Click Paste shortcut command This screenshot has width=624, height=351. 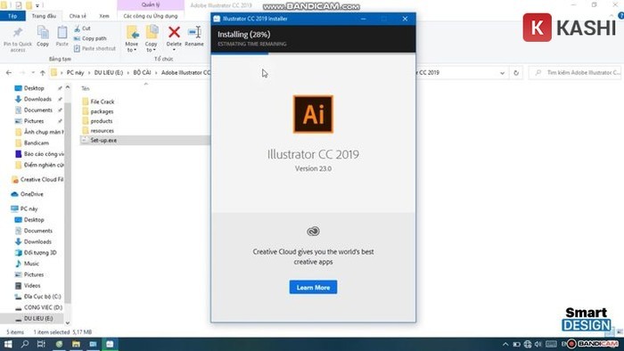94,48
